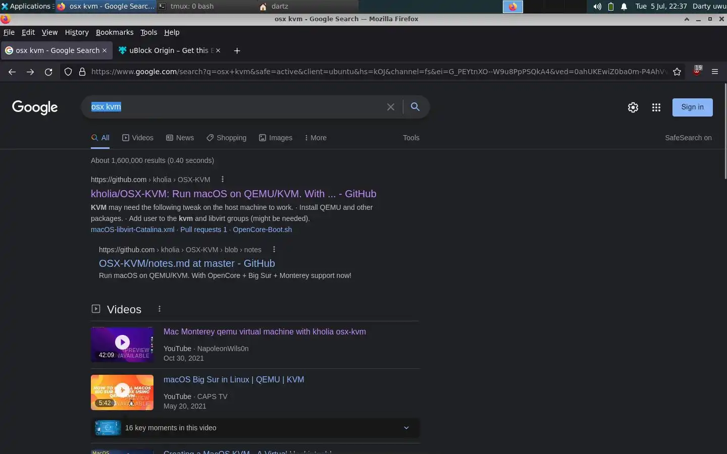Open the Darty uwu user menu
Screen dimensions: 727x454
709,7
